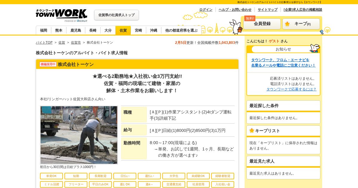358x188 pixels.
Task: Click the 短期 tag
Action: pyautogui.click(x=76, y=176)
